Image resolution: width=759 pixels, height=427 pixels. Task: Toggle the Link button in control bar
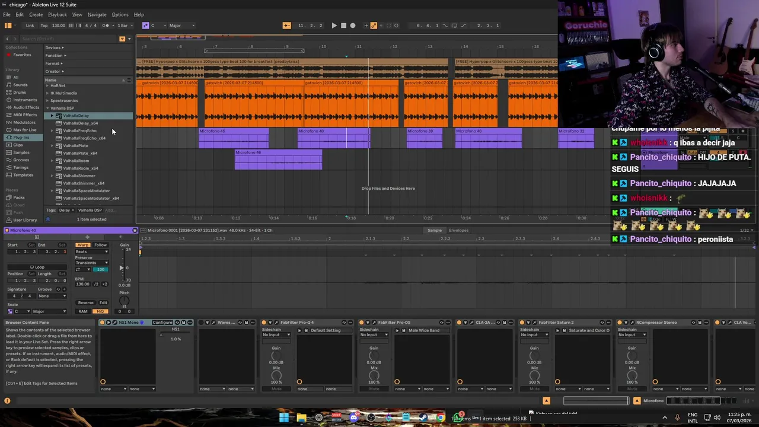[30, 26]
